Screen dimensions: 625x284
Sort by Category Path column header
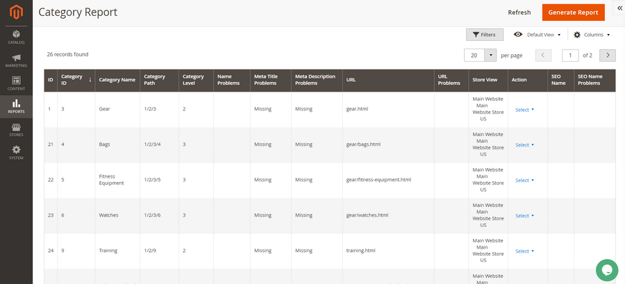point(160,80)
